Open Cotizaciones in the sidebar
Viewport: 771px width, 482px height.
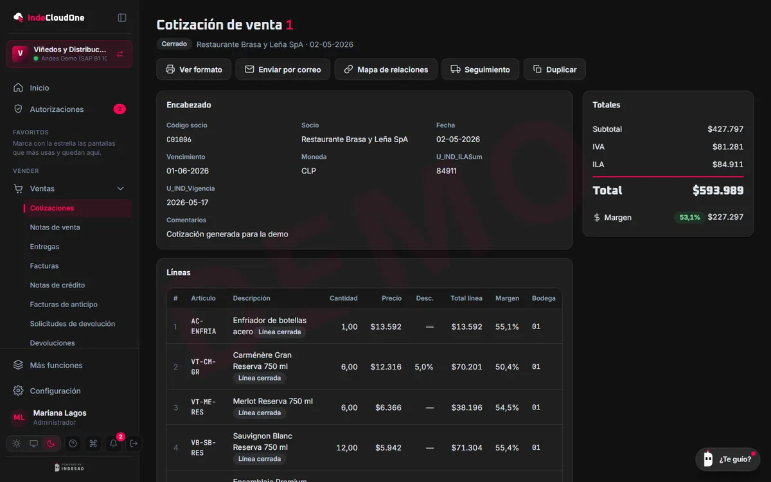pos(77,208)
